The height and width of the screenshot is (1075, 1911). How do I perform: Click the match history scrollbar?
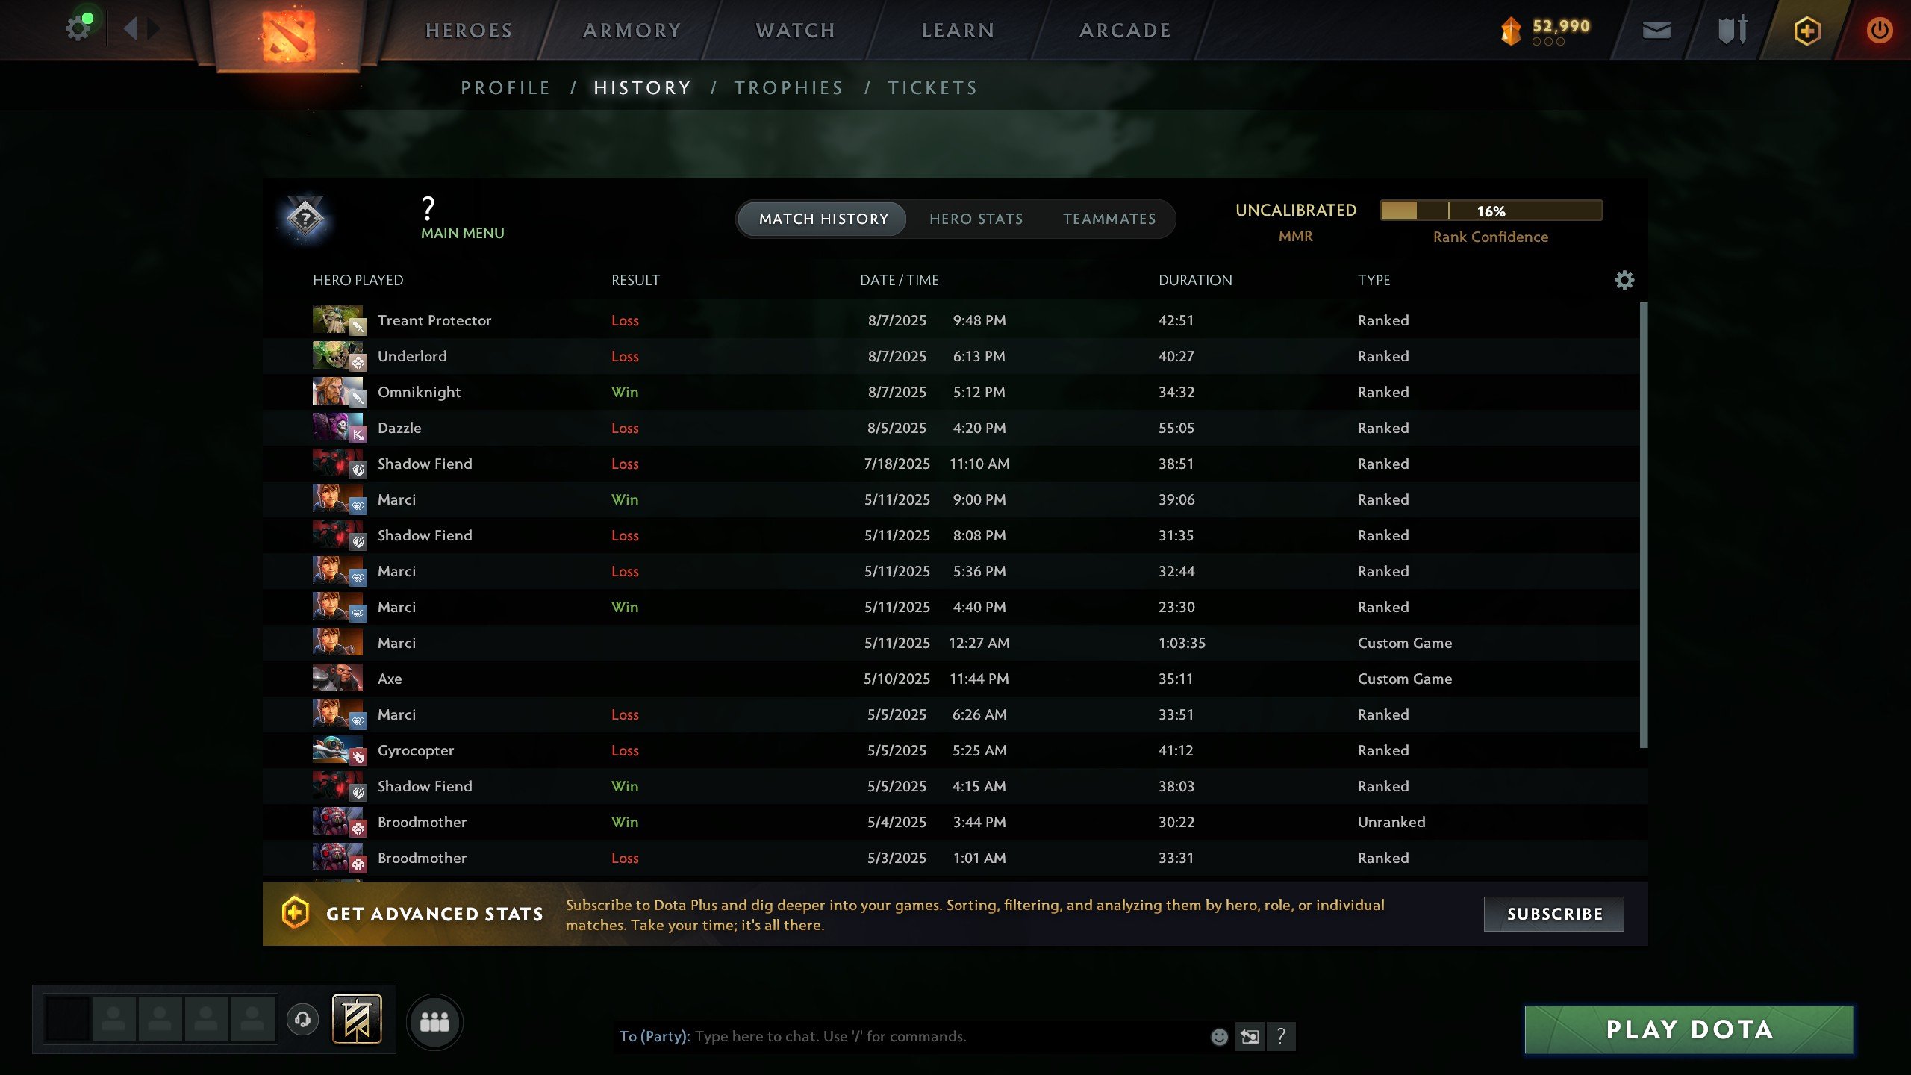[1643, 525]
